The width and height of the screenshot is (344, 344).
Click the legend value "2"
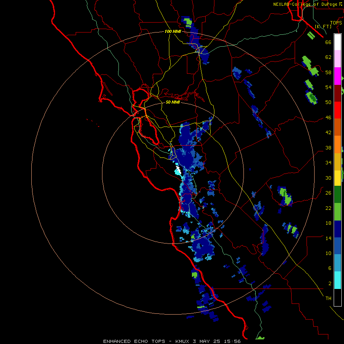click(x=329, y=283)
